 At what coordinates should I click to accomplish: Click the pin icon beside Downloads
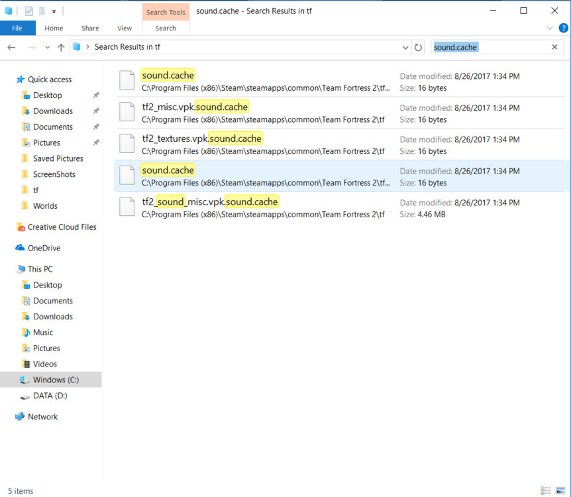[x=96, y=111]
